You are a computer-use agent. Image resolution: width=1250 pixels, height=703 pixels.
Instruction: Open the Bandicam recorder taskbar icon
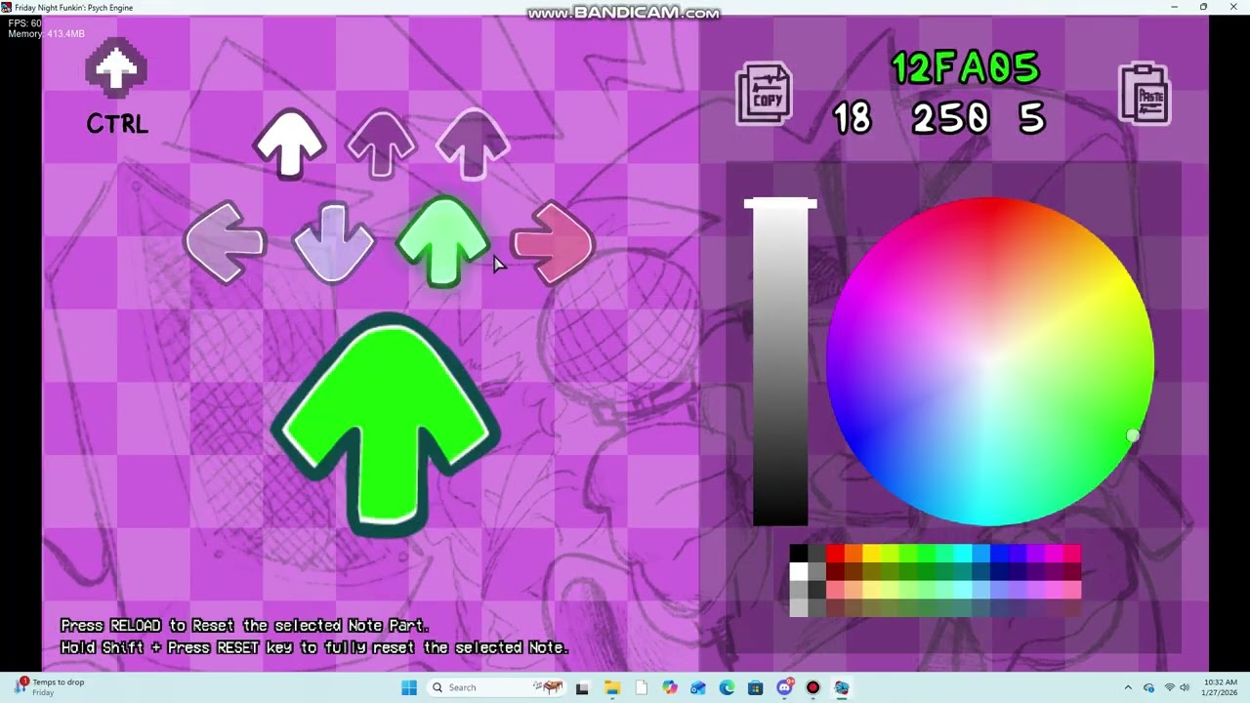coord(812,687)
